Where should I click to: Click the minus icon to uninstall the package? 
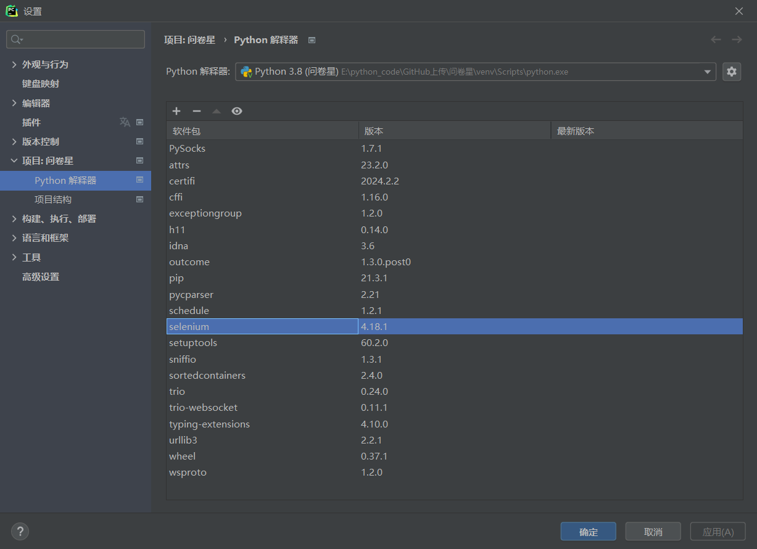pos(197,111)
